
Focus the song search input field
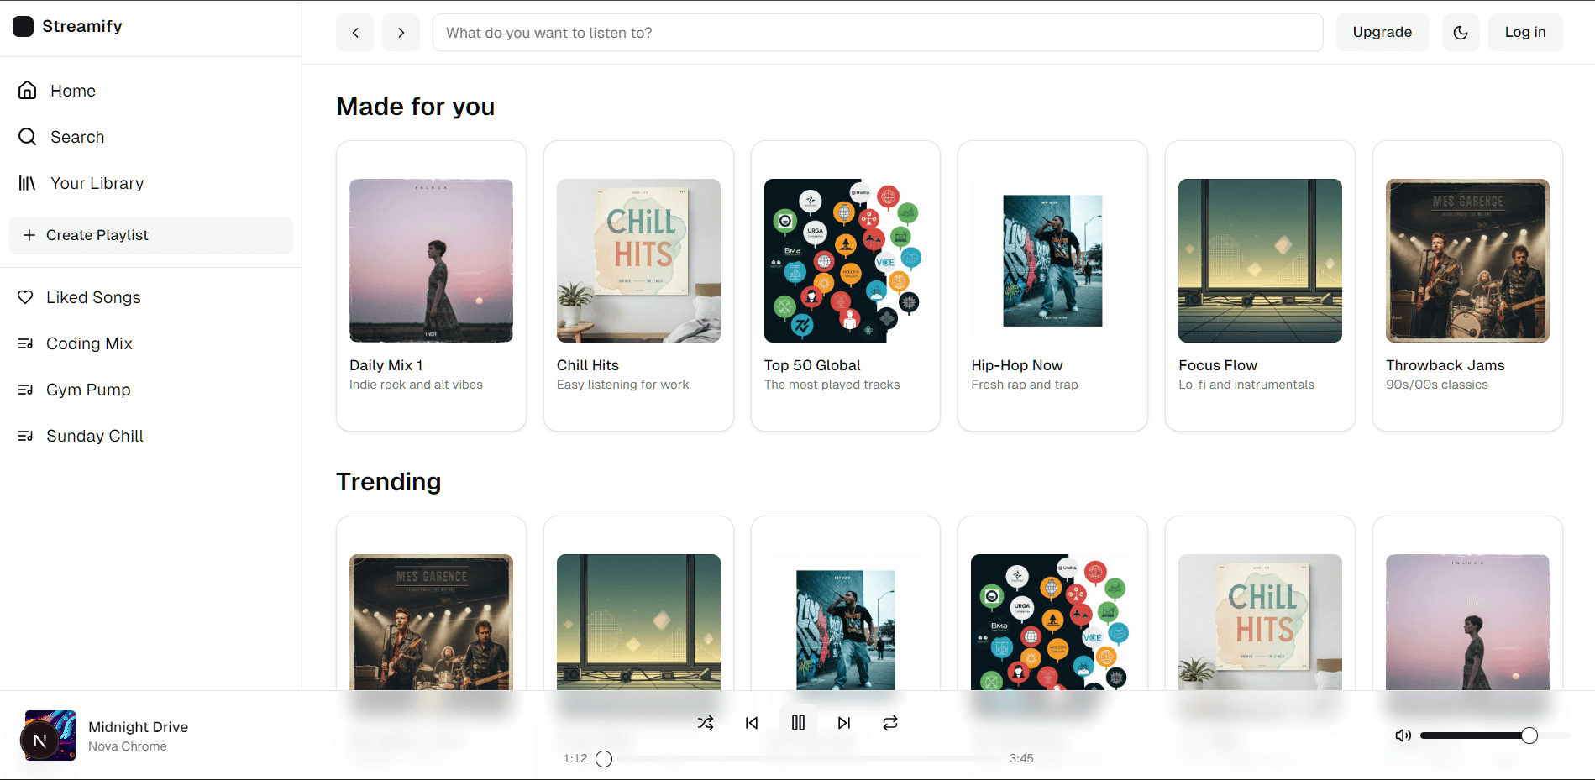877,33
